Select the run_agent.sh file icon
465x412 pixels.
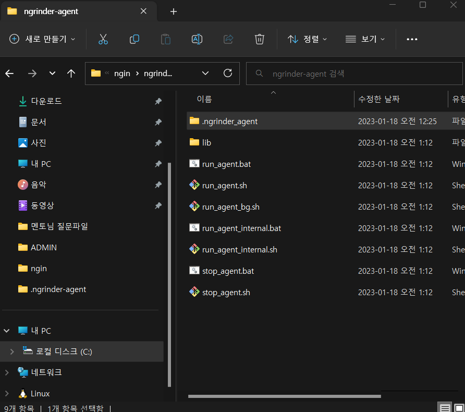pos(194,185)
